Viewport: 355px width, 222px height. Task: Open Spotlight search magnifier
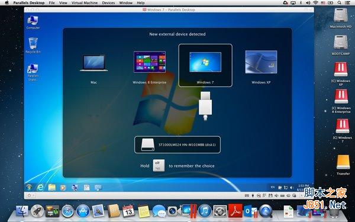tap(339, 3)
